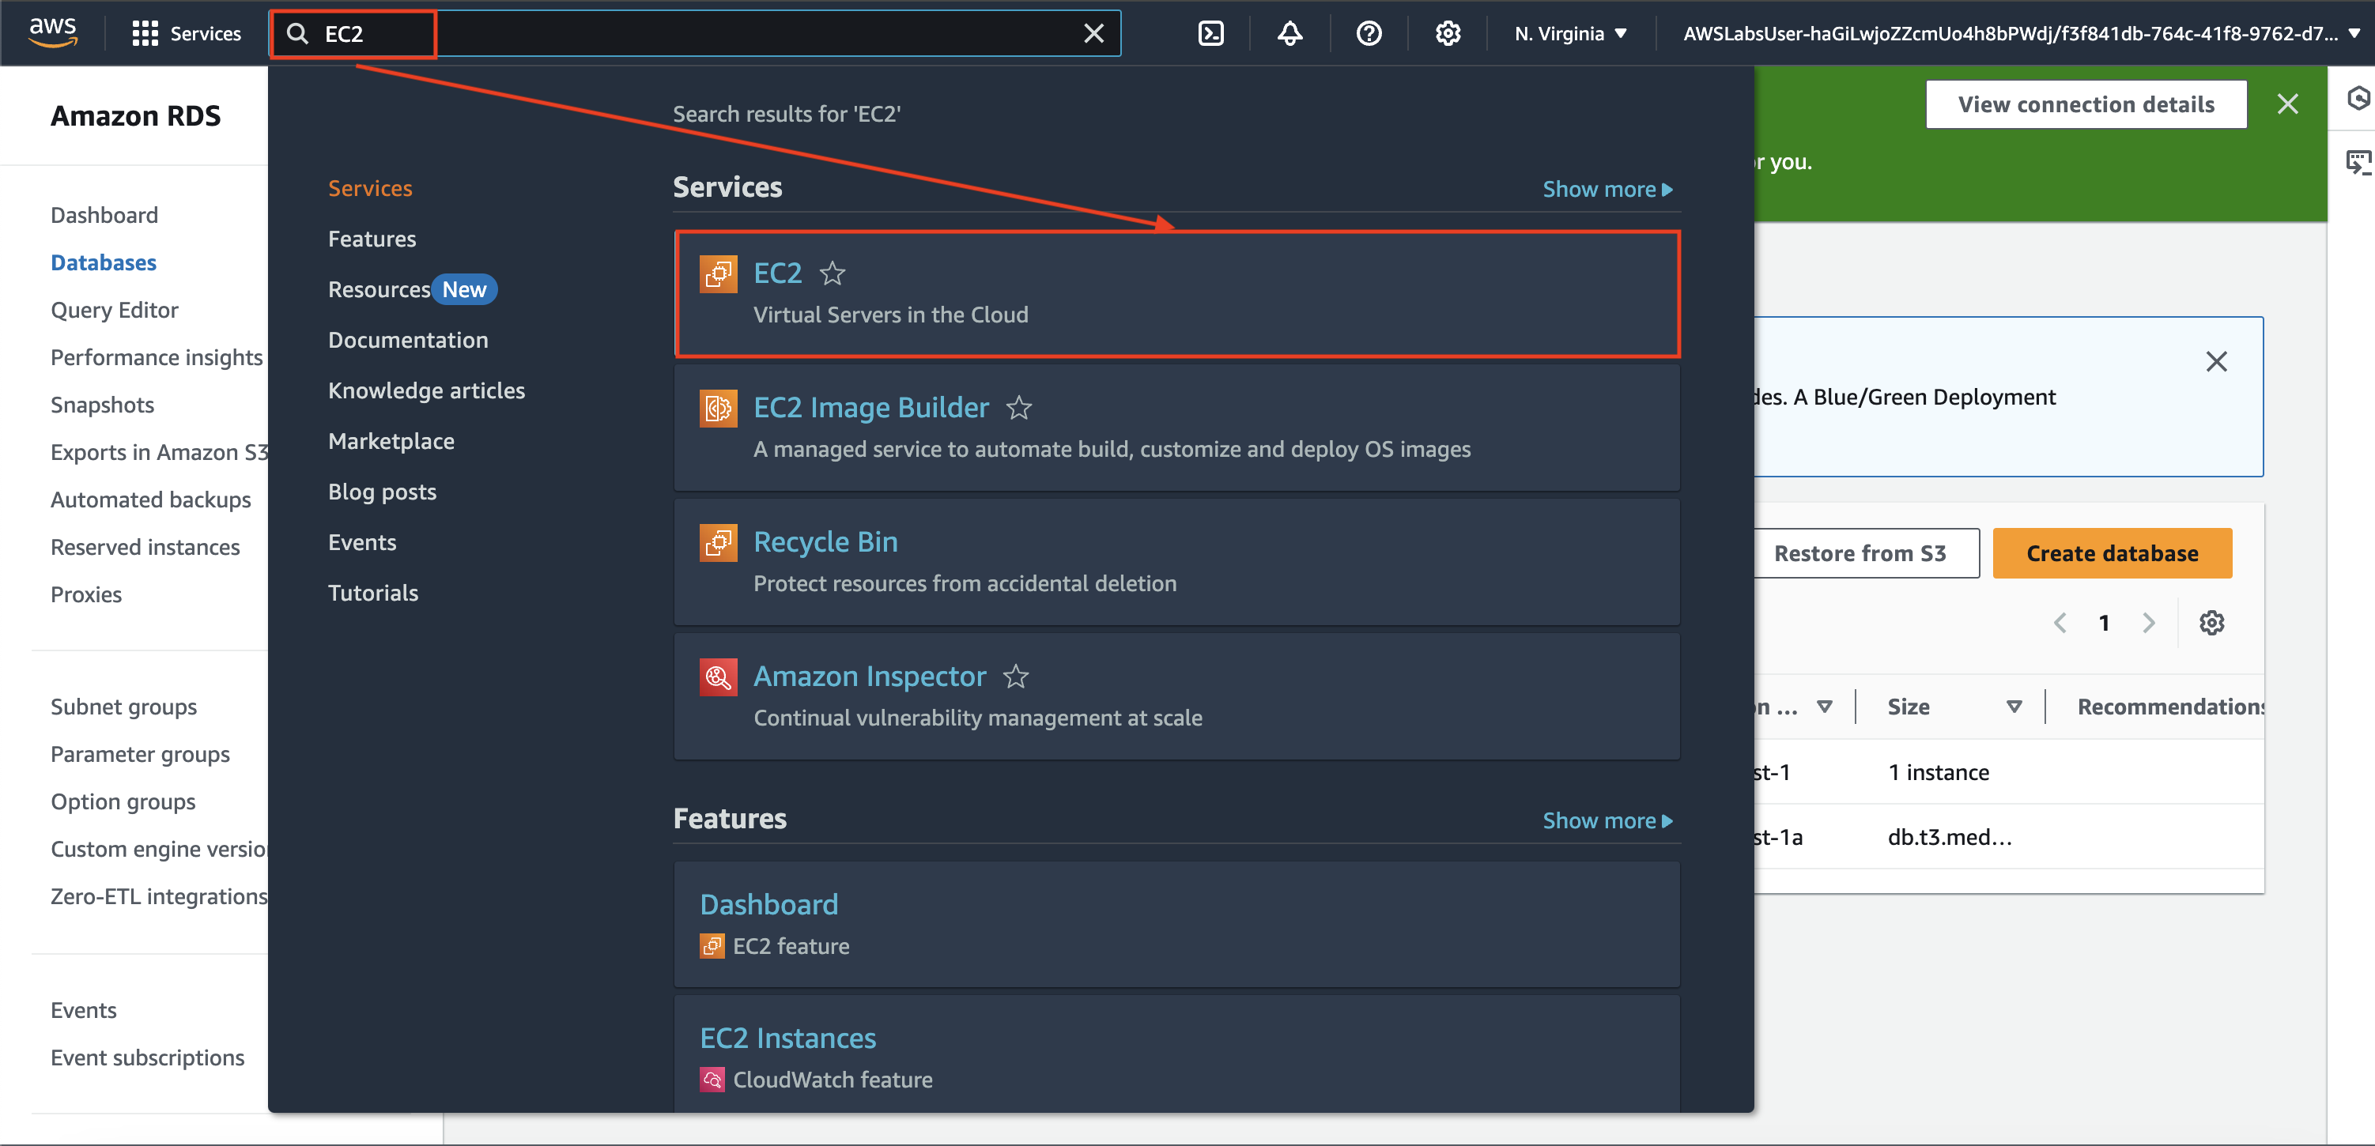Dismiss the green success banner
Viewport: 2375px width, 1146px height.
click(x=2287, y=104)
